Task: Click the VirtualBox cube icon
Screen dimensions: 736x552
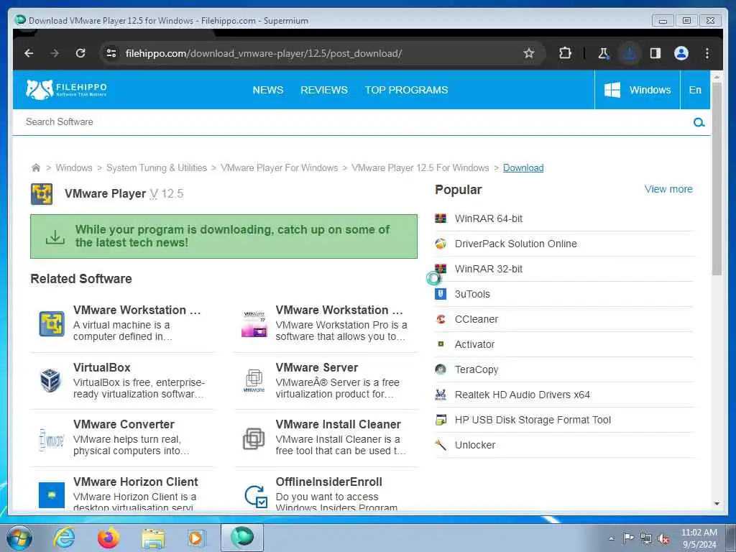Action: click(x=51, y=380)
